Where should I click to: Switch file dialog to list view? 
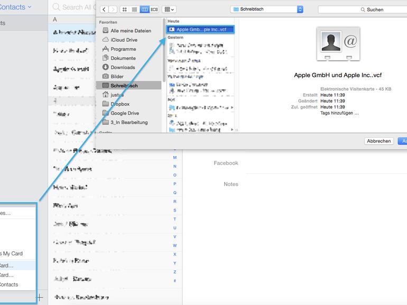click(x=134, y=9)
